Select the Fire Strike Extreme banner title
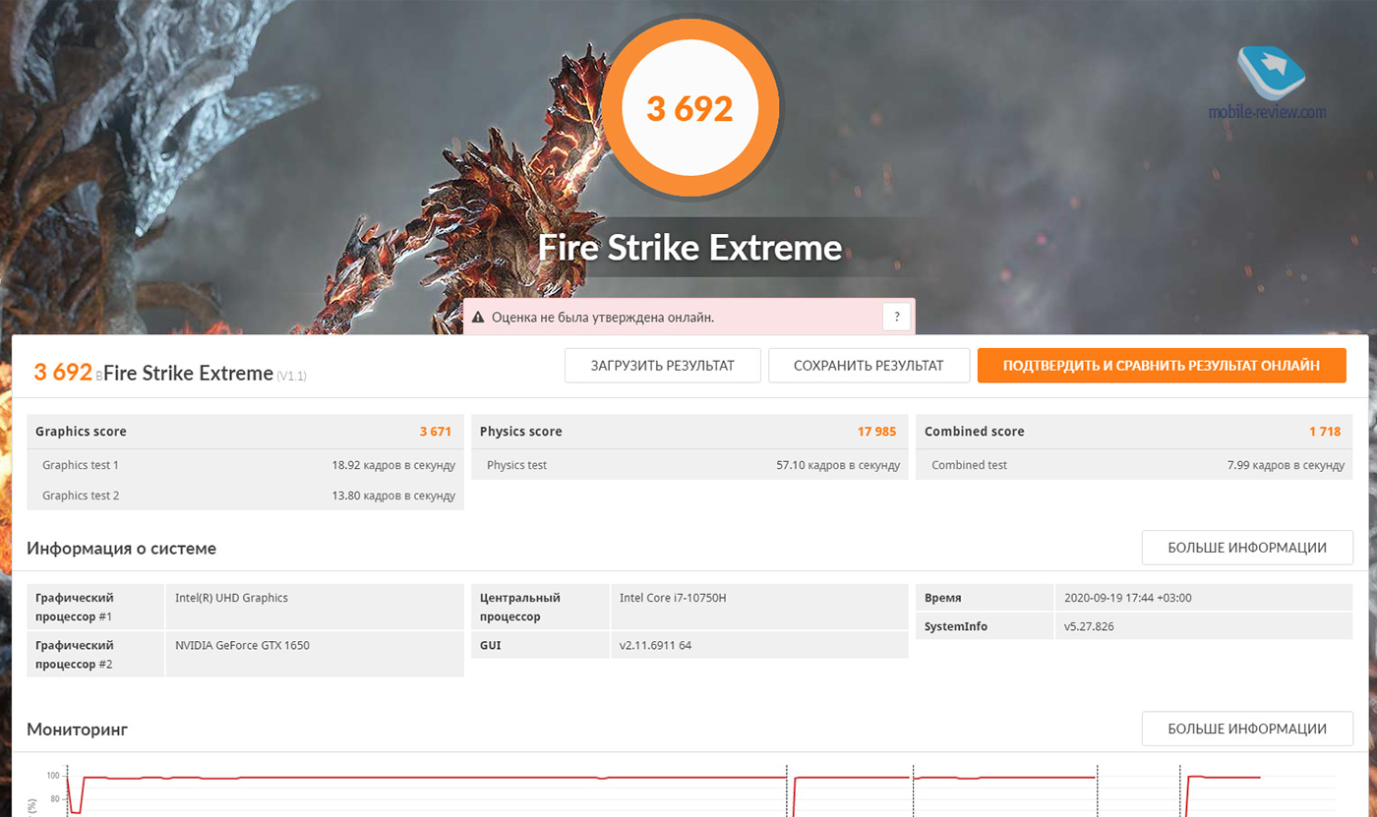The height and width of the screenshot is (817, 1377). pyautogui.click(x=689, y=247)
